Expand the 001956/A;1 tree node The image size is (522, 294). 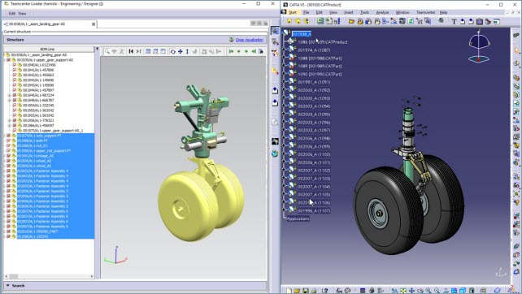point(10,120)
